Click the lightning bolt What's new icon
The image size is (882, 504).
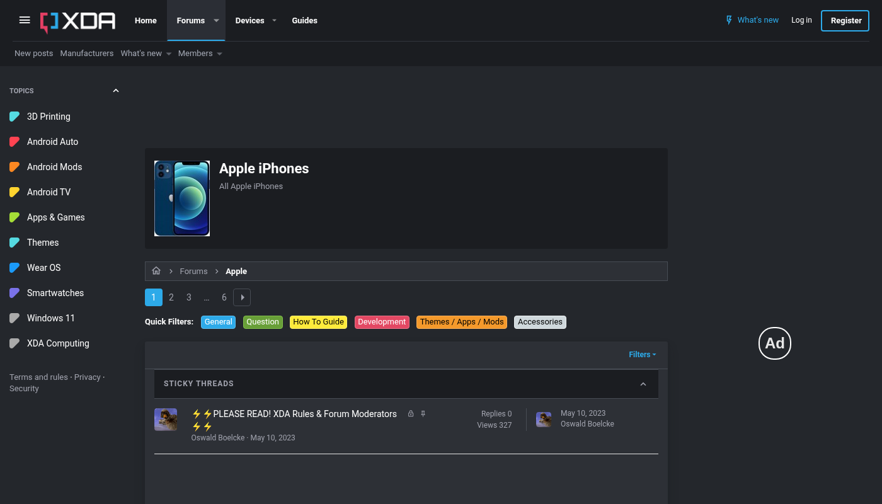pos(730,20)
